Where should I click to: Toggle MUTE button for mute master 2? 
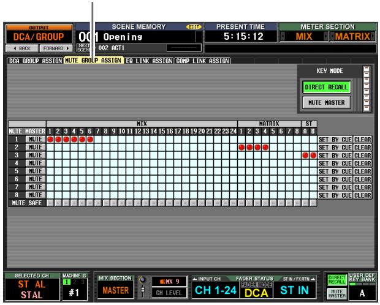click(36, 147)
